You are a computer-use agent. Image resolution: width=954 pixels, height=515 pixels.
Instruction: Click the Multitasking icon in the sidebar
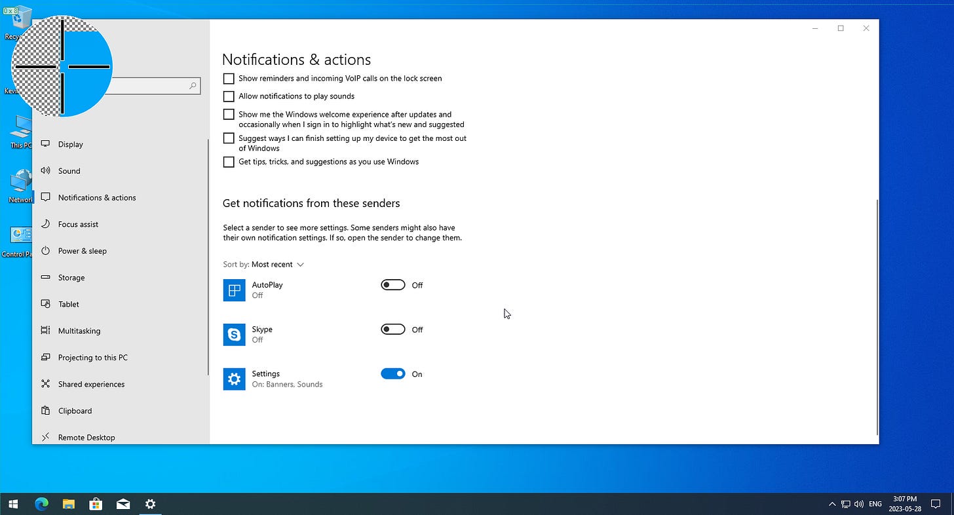(45, 331)
